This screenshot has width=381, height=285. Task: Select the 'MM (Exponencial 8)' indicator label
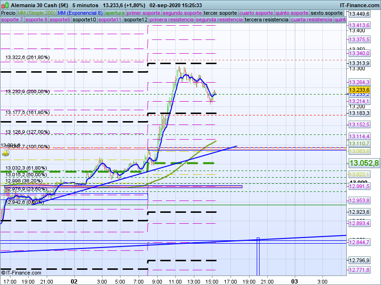point(83,13)
